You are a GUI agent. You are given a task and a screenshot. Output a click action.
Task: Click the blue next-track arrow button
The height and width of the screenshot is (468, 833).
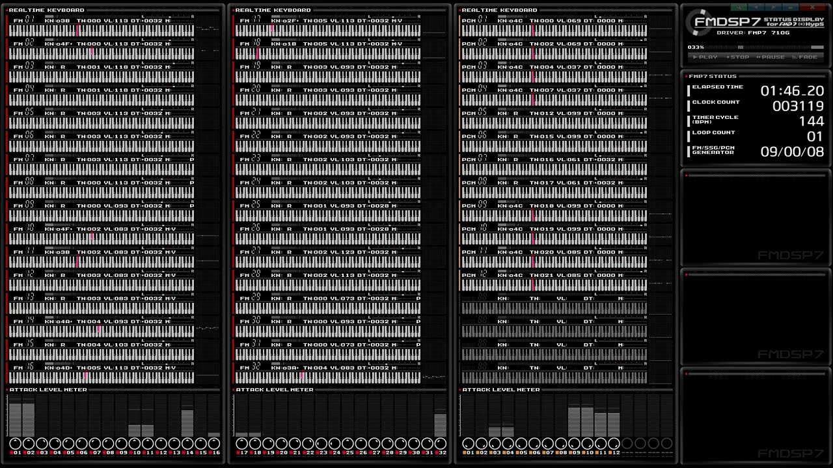pyautogui.click(x=773, y=7)
